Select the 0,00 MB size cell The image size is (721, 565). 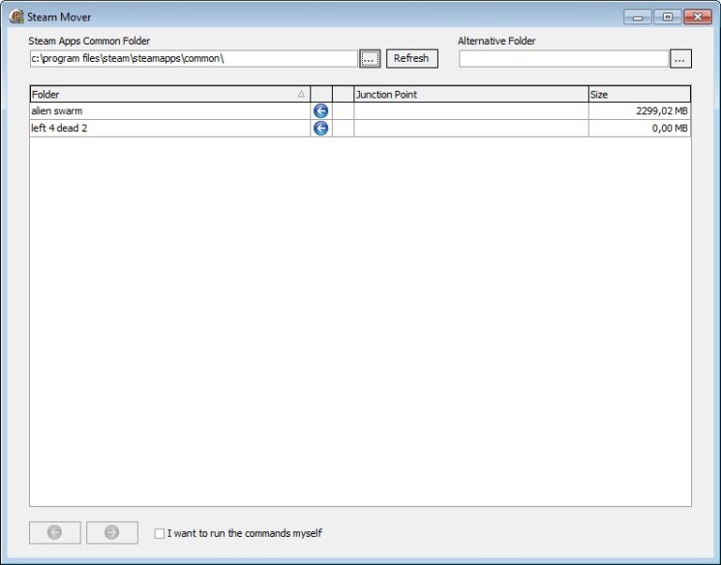(639, 128)
